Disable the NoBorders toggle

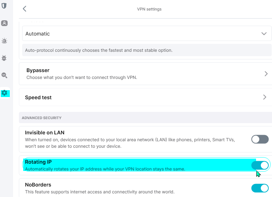pos(260,188)
